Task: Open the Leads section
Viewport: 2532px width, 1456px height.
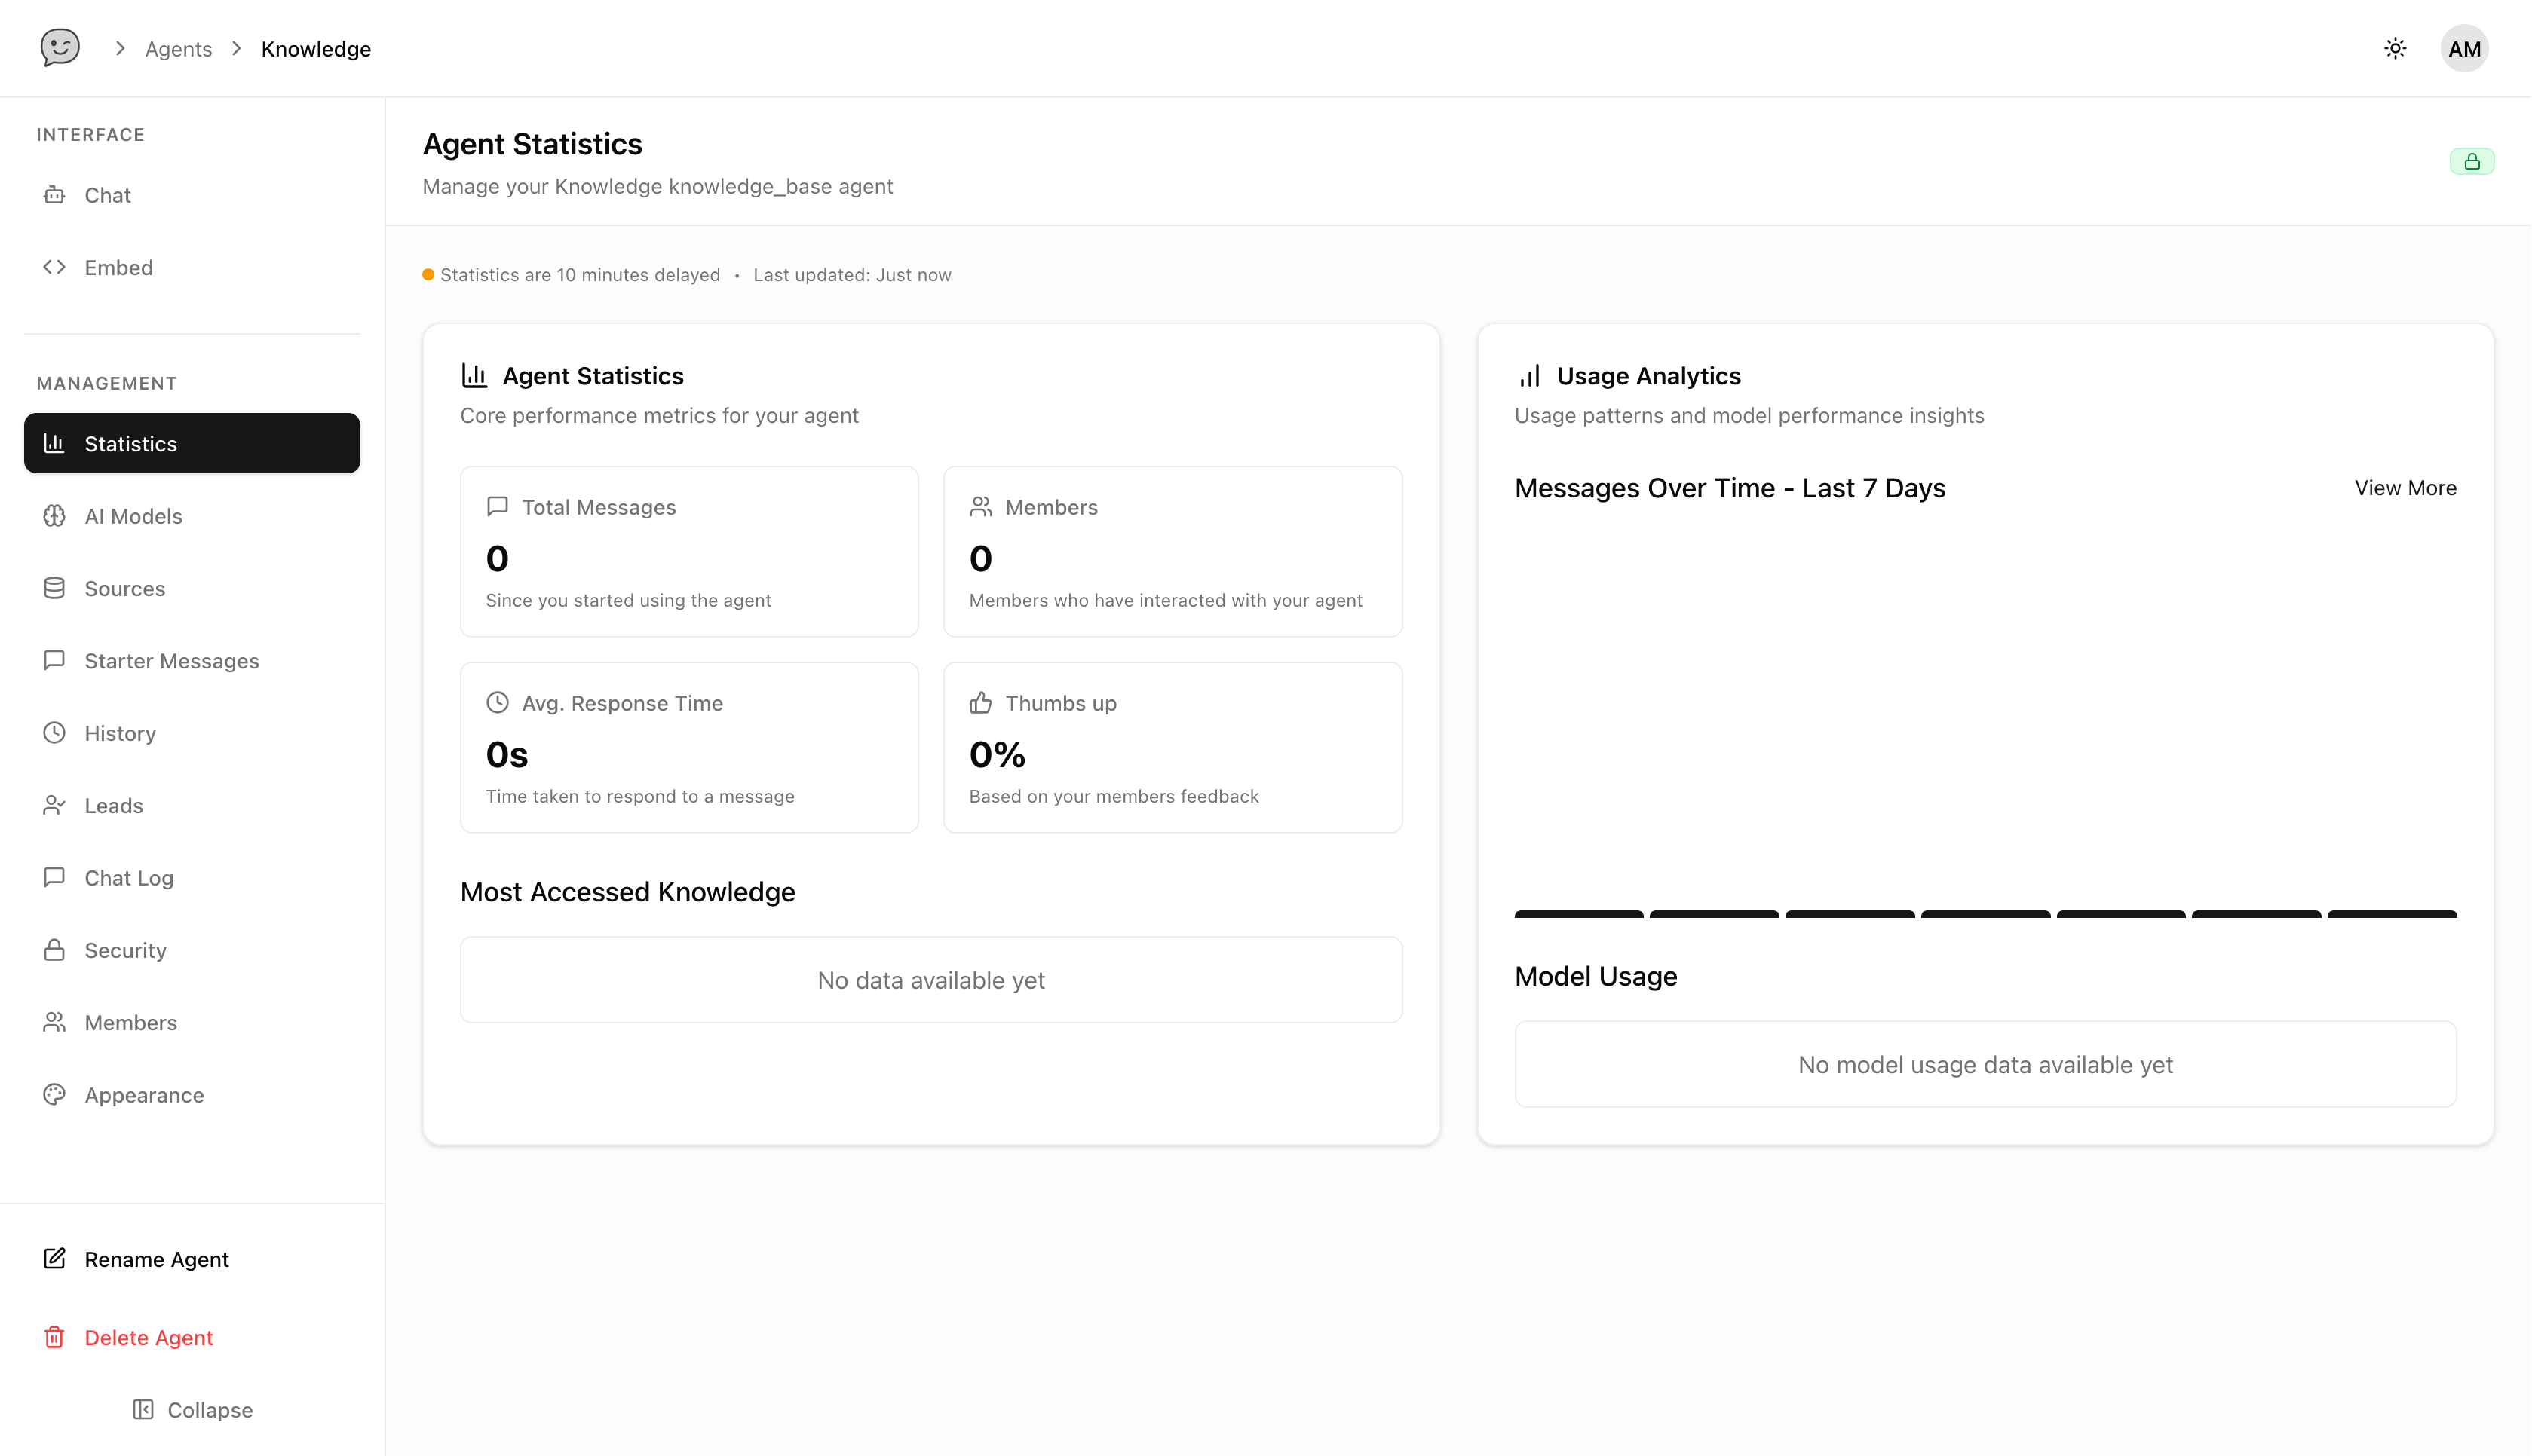Action: click(x=113, y=805)
